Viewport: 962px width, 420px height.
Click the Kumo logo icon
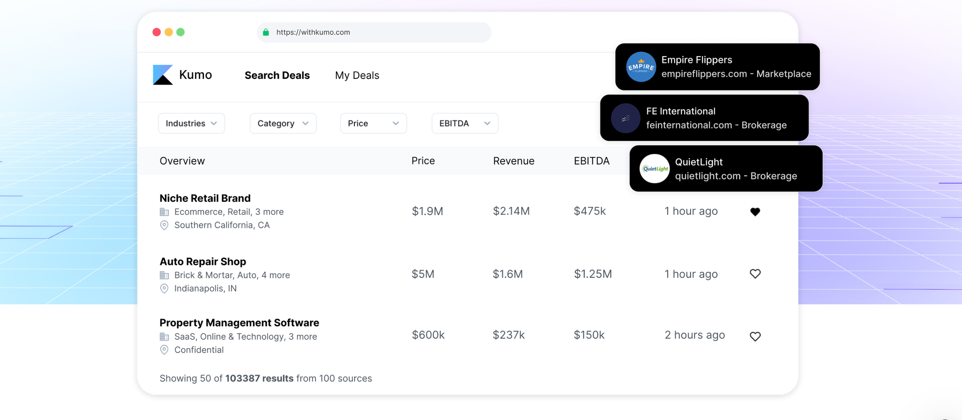tap(163, 75)
